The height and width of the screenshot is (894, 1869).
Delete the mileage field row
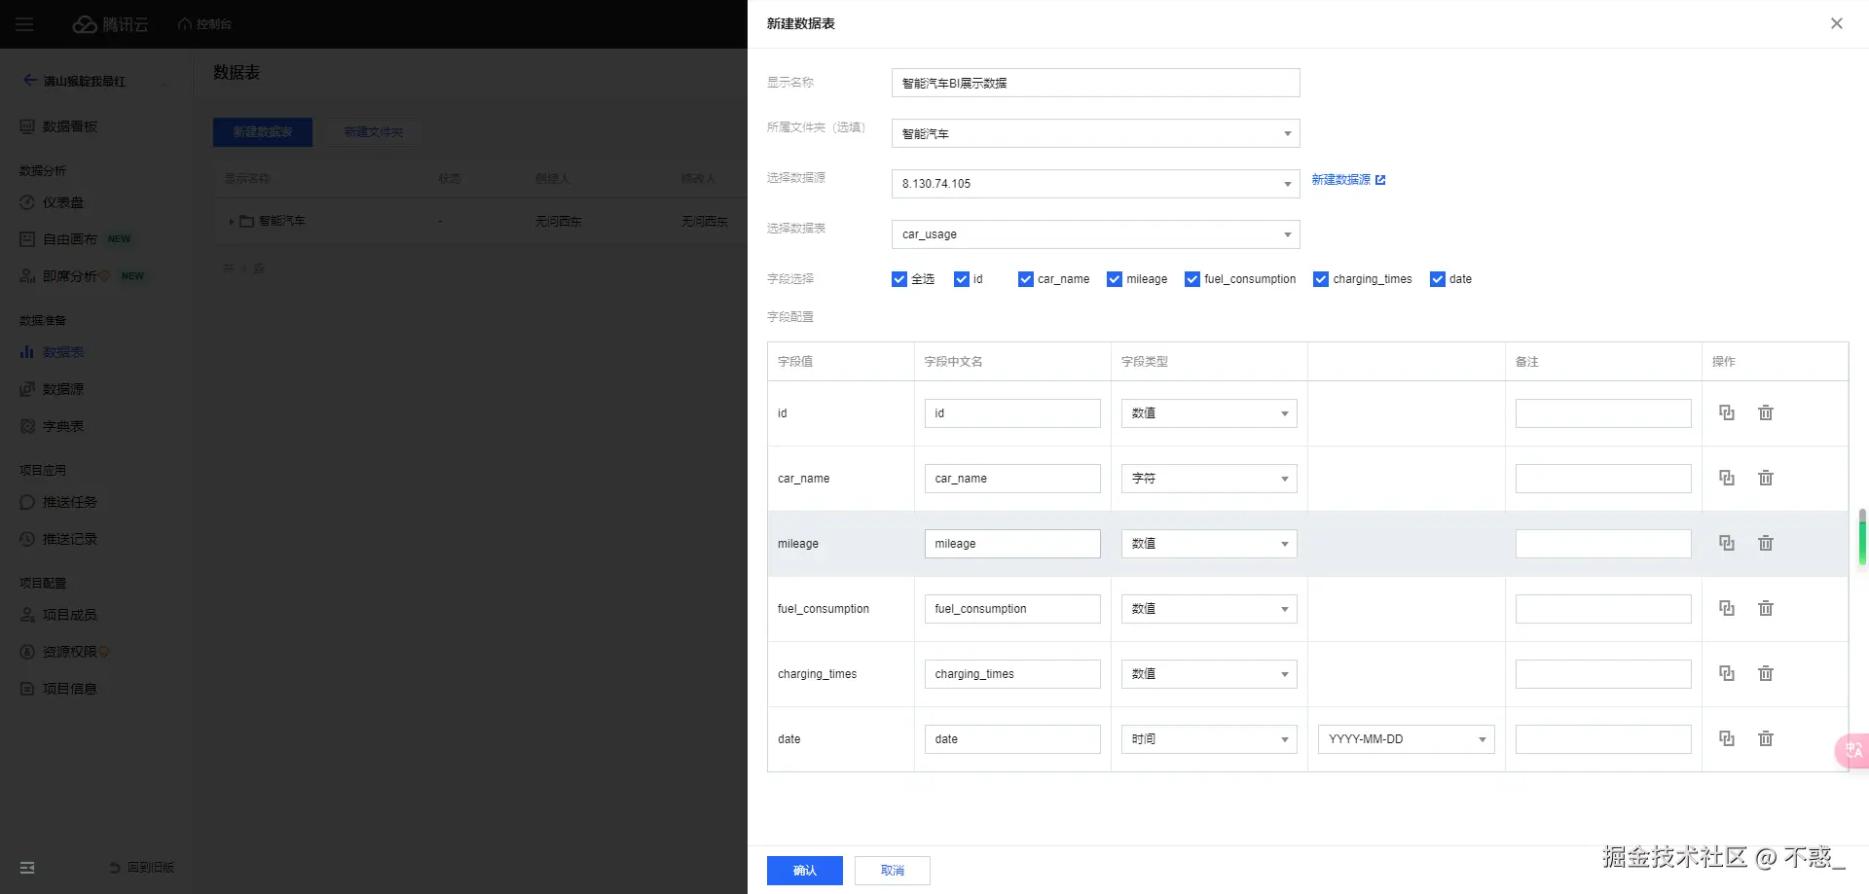click(x=1765, y=543)
